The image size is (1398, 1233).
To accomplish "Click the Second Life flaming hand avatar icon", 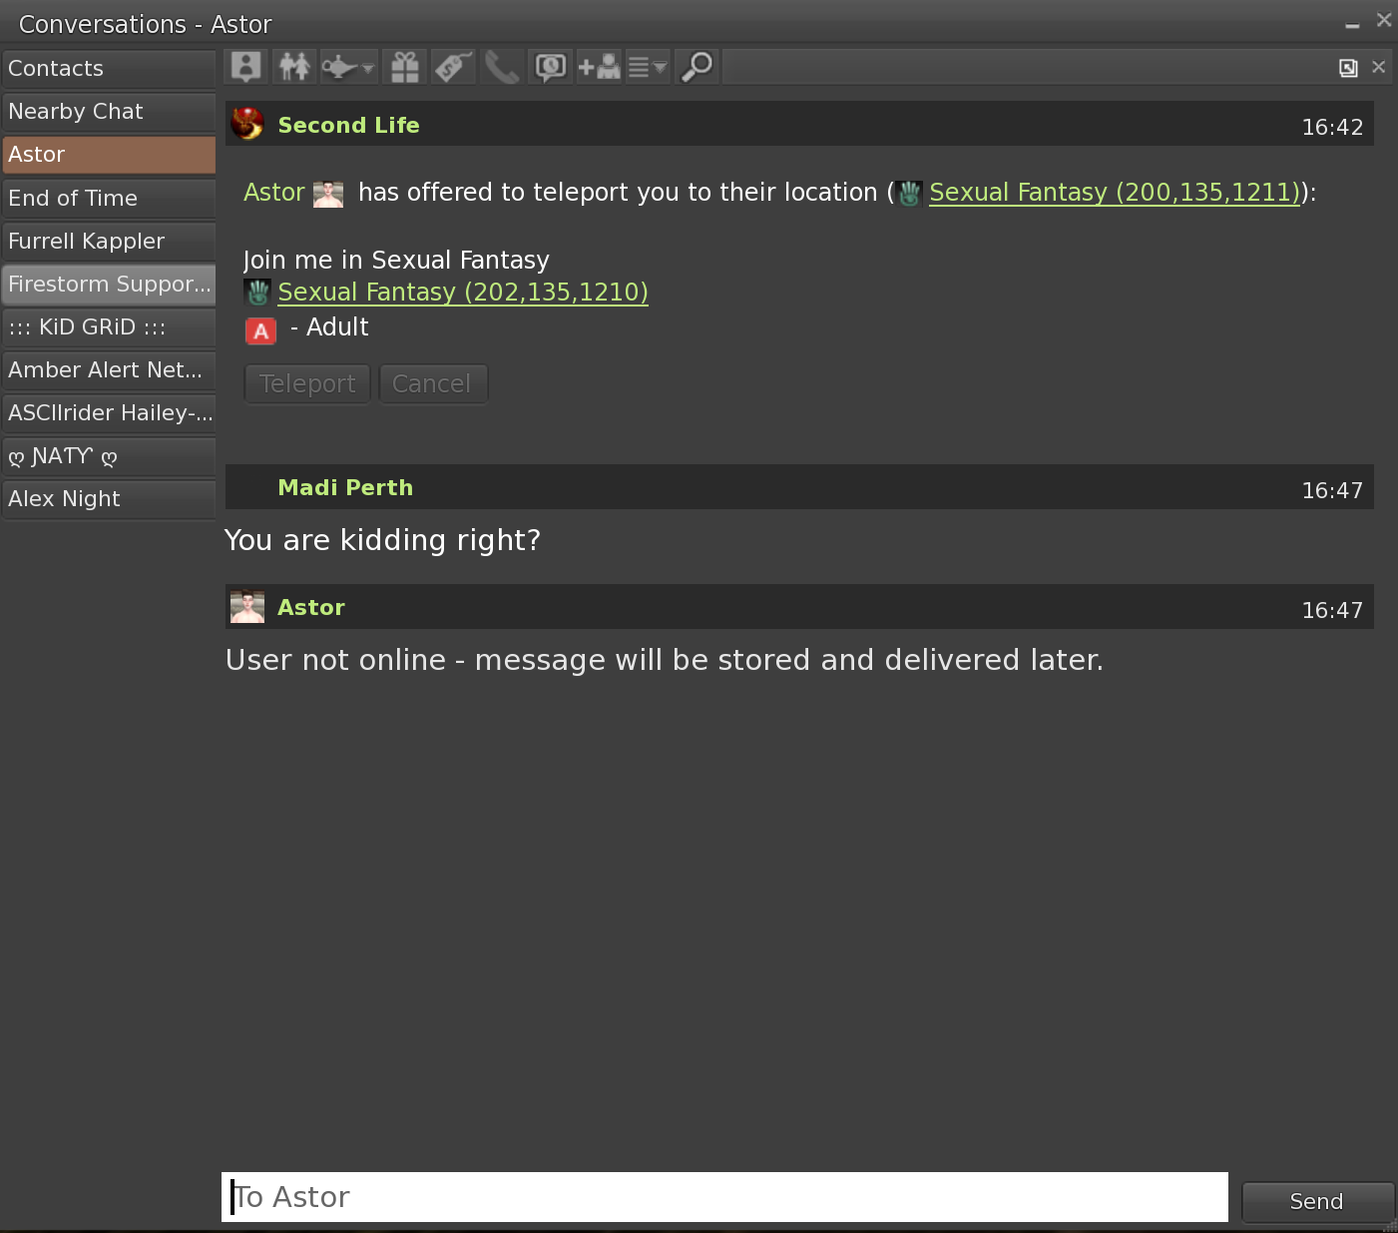I will [247, 125].
